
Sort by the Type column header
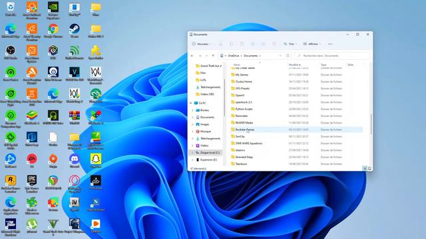click(x=323, y=65)
